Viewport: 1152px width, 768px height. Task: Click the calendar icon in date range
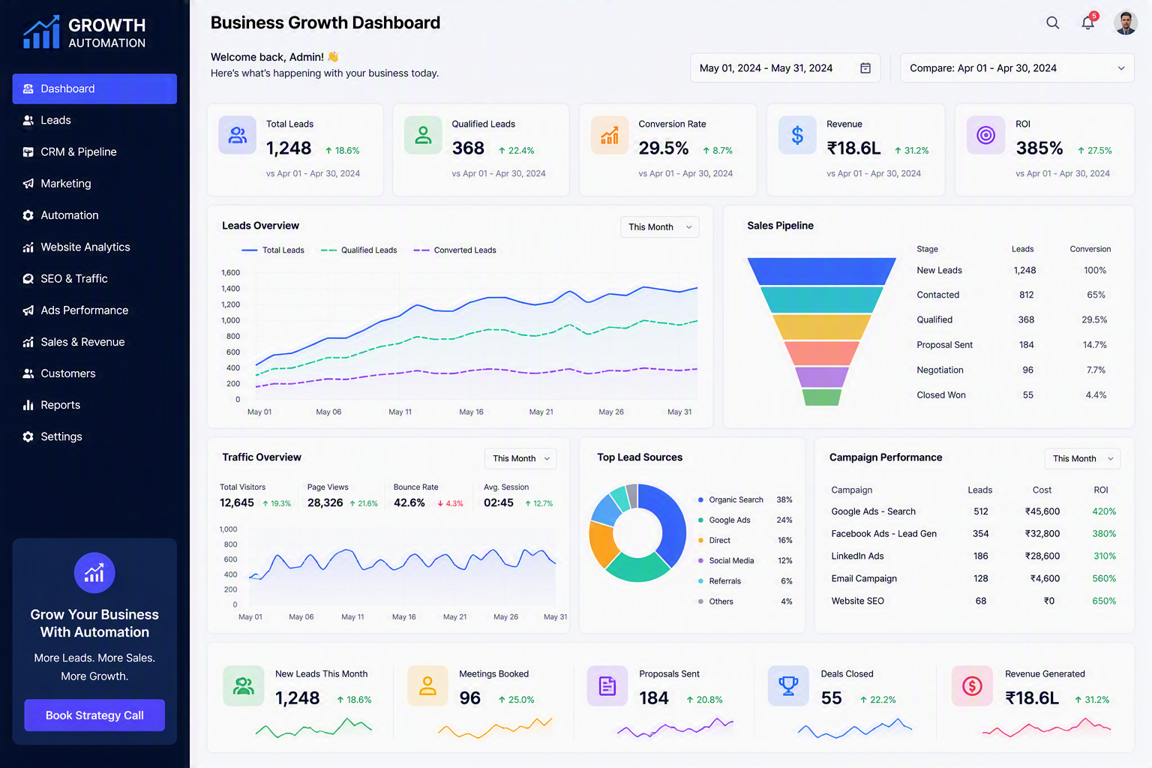click(x=865, y=68)
